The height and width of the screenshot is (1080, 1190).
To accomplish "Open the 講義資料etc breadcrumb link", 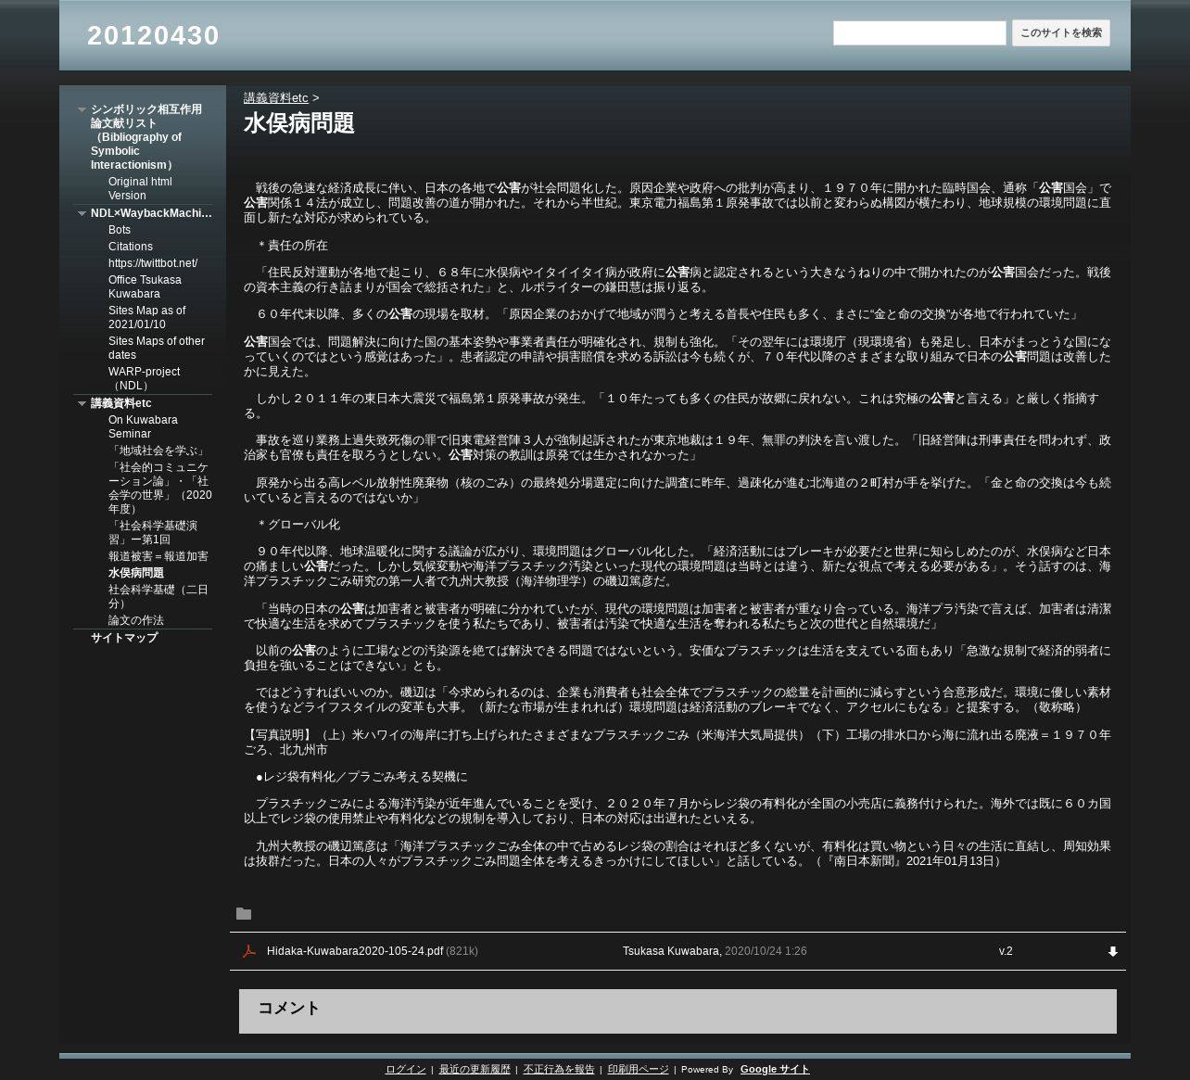I will [276, 98].
